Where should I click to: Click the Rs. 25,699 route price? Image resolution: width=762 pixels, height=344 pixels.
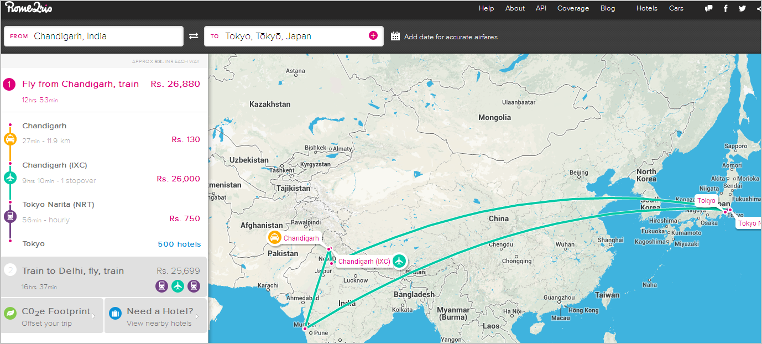click(178, 271)
